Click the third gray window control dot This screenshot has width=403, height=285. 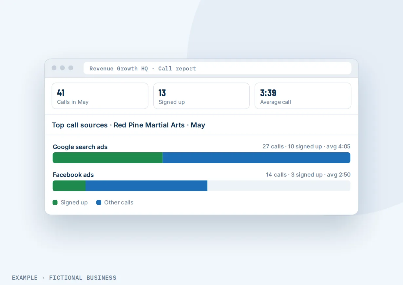click(71, 68)
